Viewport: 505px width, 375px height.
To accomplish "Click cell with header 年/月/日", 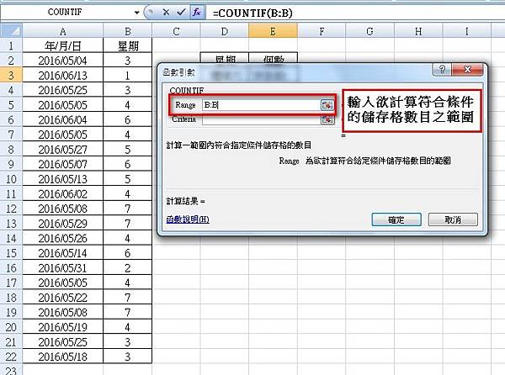I will pyautogui.click(x=63, y=45).
